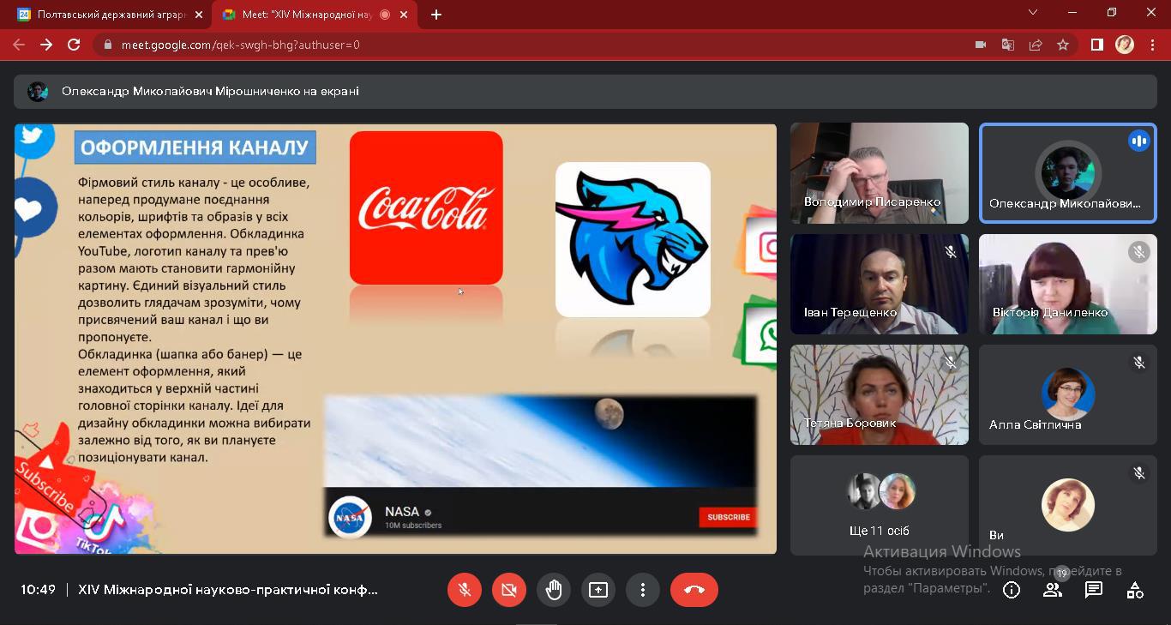
Task: Leave the call with red hang-up button
Action: [x=694, y=590]
